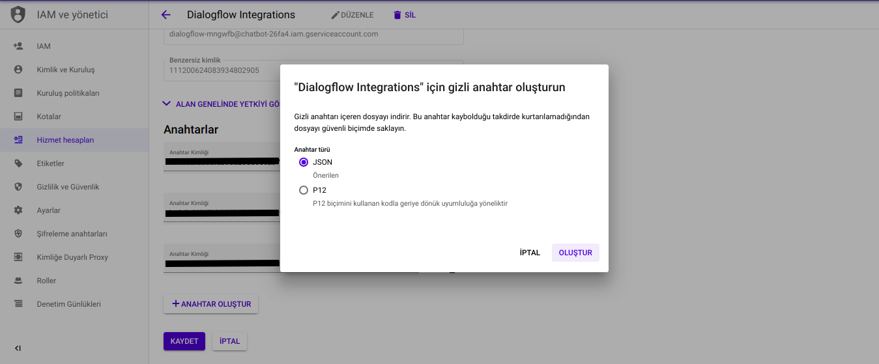
Task: Click the pencil icon next to DÜZENLE
Action: point(336,15)
